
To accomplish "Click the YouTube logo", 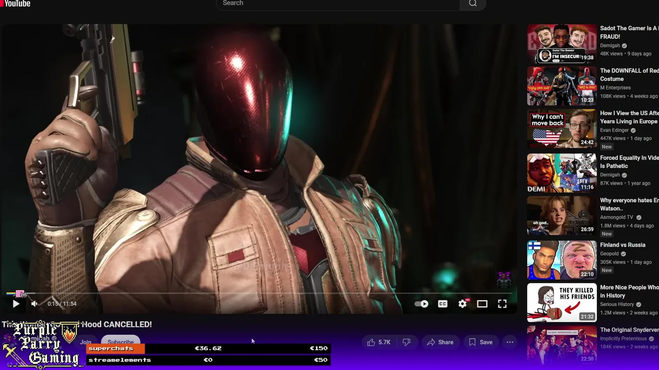I will coord(15,3).
